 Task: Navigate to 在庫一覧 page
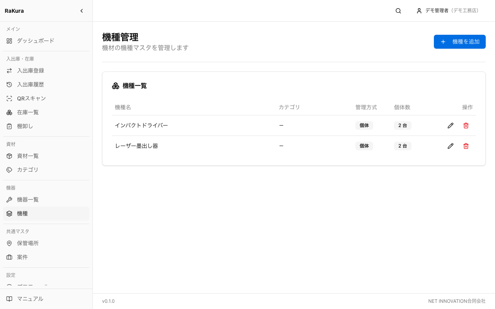[46, 112]
